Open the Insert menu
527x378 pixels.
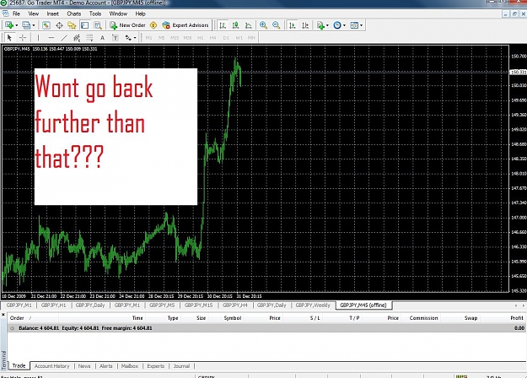click(x=53, y=13)
